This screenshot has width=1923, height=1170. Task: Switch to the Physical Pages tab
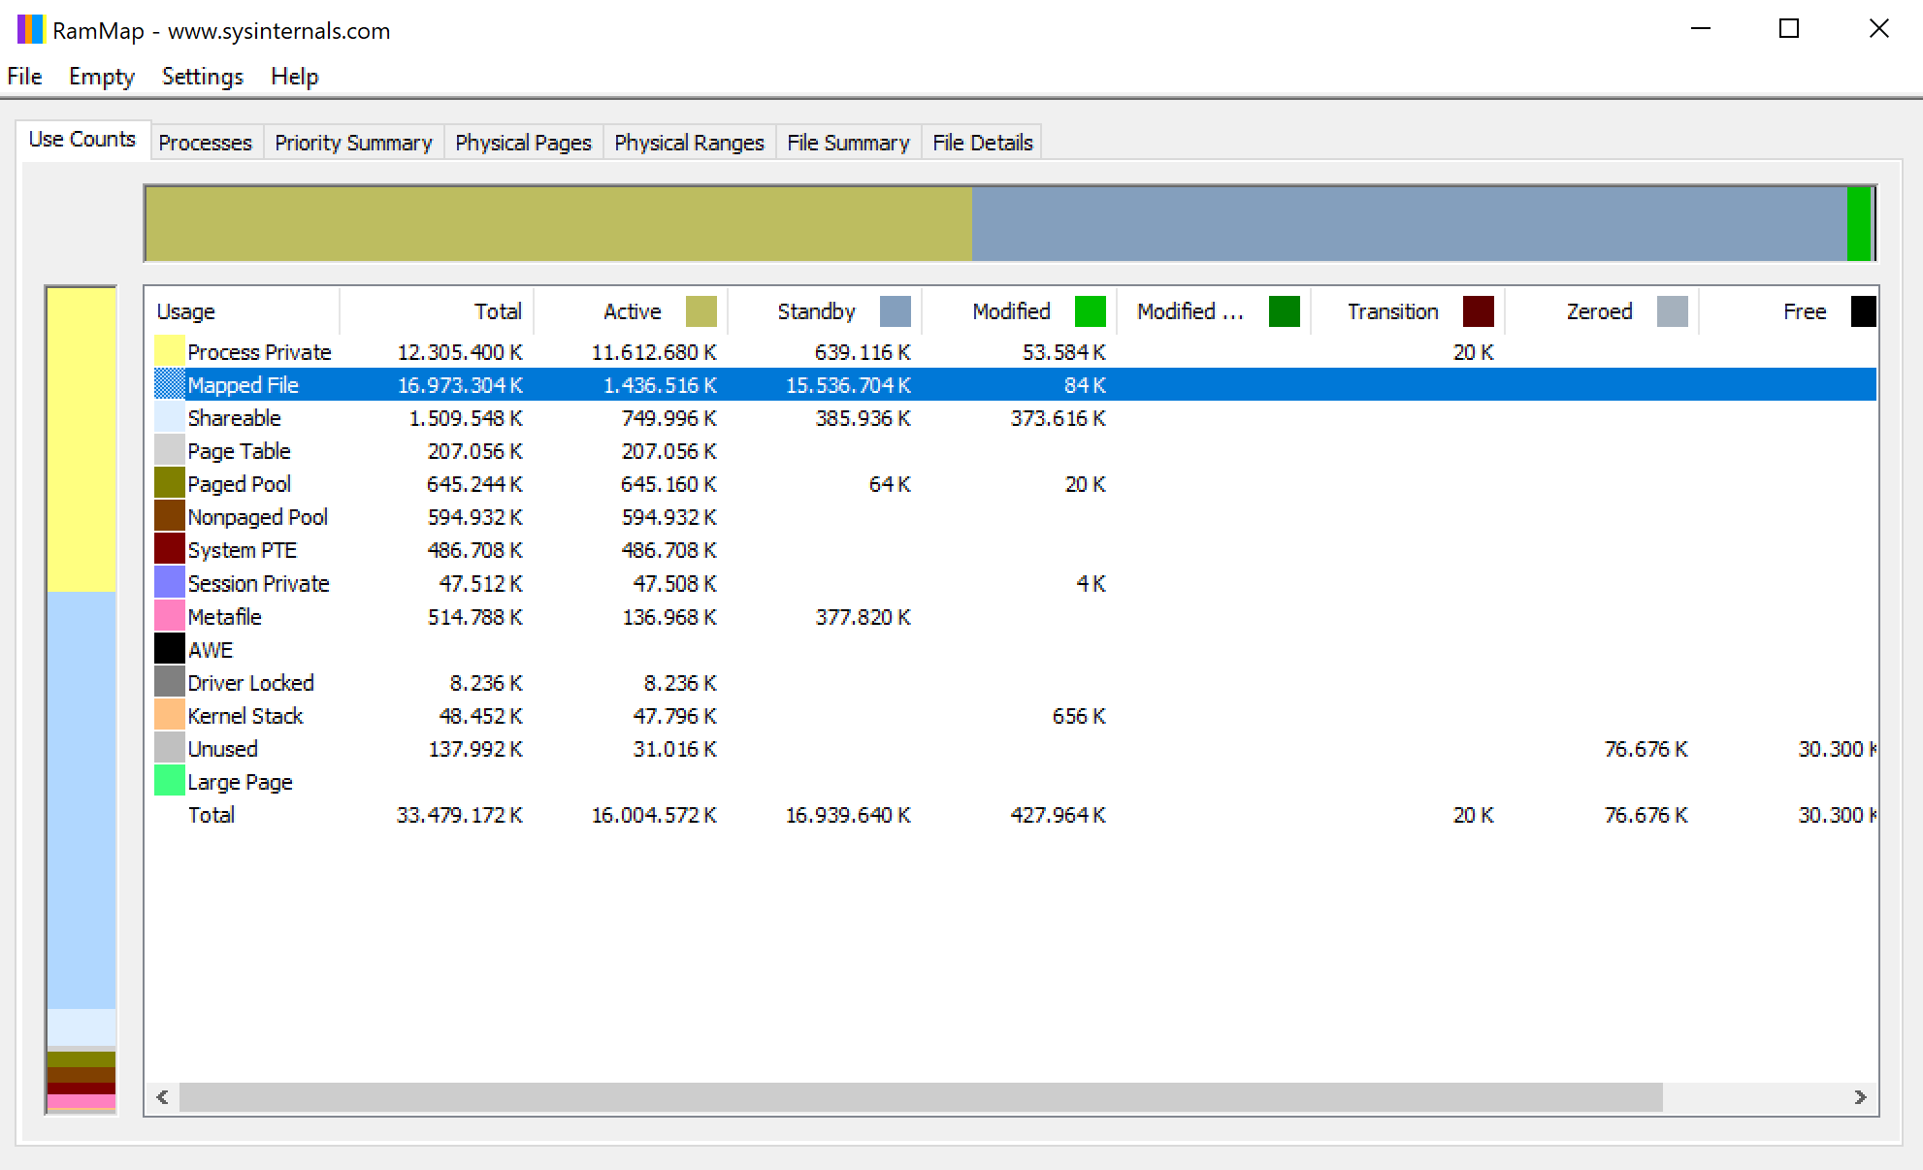pos(523,143)
